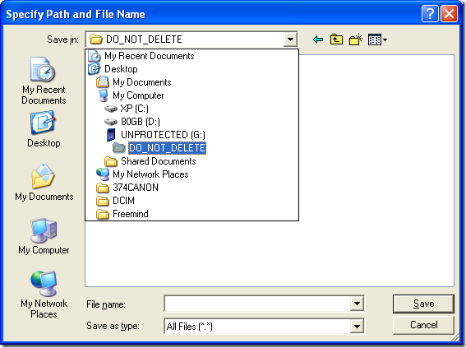Select My Recent Documents in dropdown list
The width and height of the screenshot is (466, 348).
191,56
